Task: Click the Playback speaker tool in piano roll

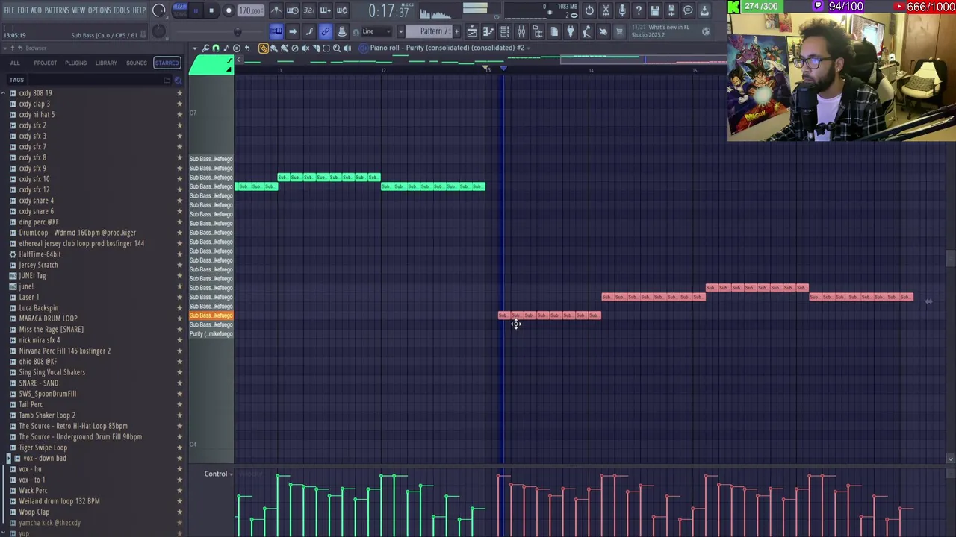Action: (x=347, y=48)
